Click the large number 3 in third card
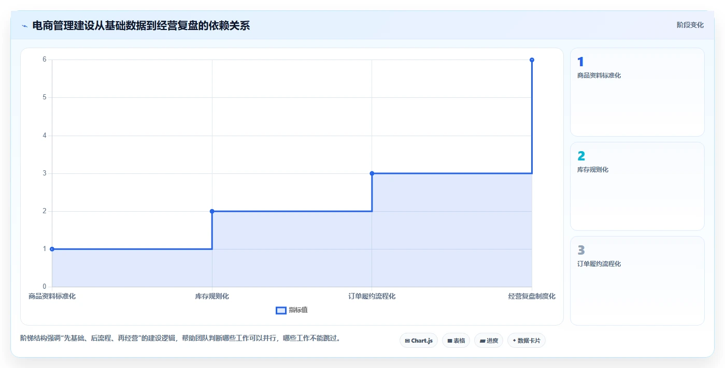This screenshot has width=725, height=368. (x=581, y=251)
